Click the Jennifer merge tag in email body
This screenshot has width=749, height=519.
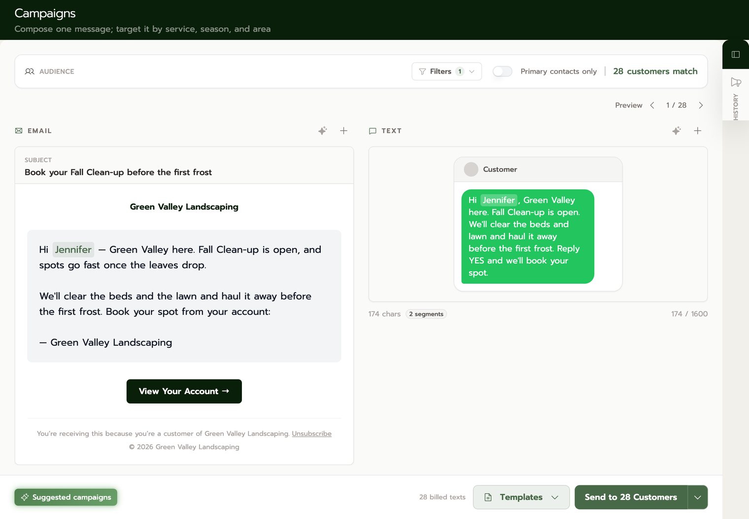(73, 250)
